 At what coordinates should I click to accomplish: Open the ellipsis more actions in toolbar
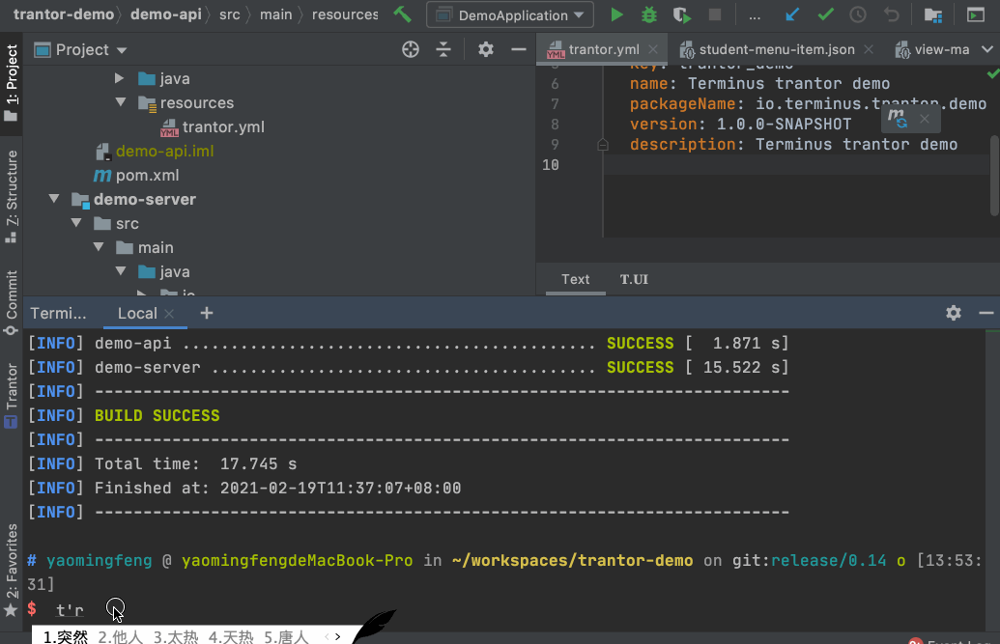click(755, 16)
